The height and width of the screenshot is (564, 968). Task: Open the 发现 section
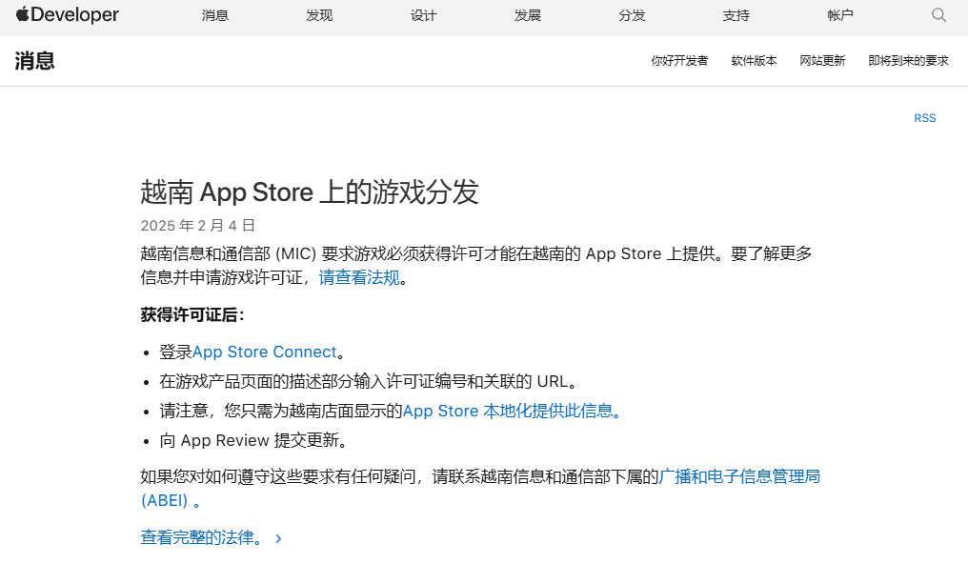point(318,16)
